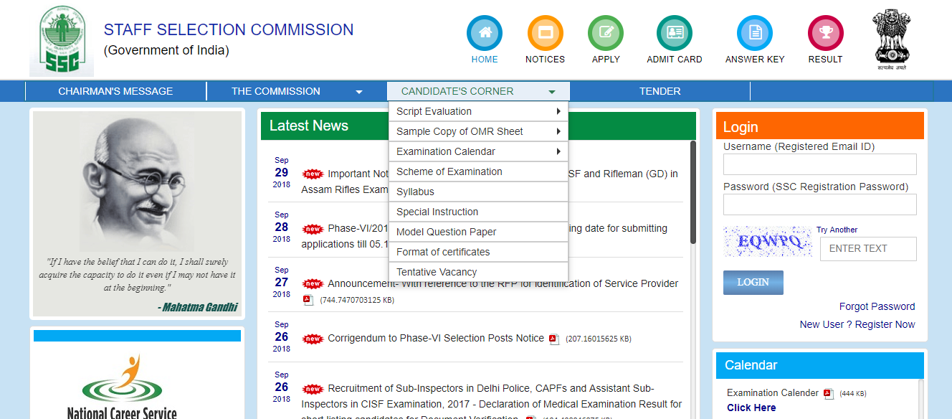Open the PDF icon beside the Corrigendum notice
The width and height of the screenshot is (952, 419).
coord(554,339)
